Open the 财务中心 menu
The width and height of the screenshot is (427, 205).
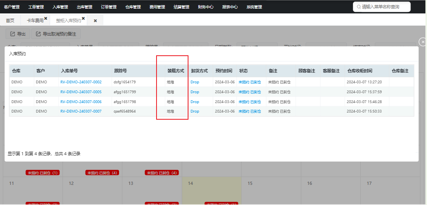pos(205,7)
